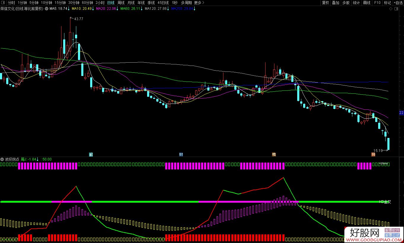Click the 复权 button
The image size is (404, 243).
(x=325, y=3)
